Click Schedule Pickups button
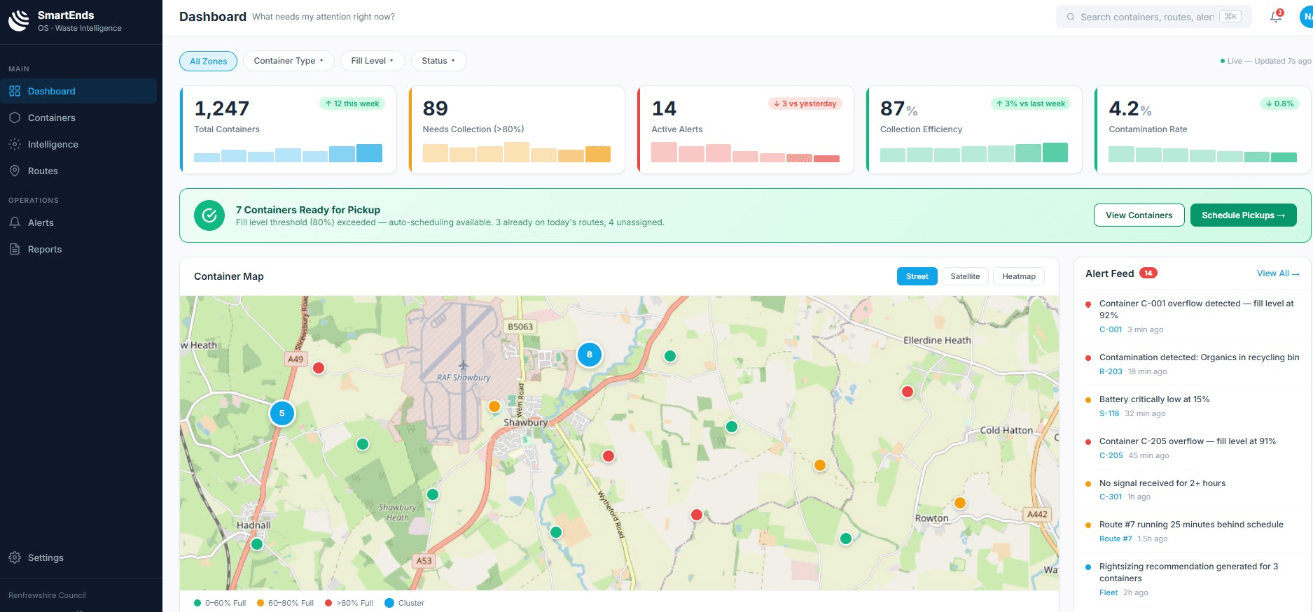Viewport: 1313px width, 612px height. (x=1244, y=215)
